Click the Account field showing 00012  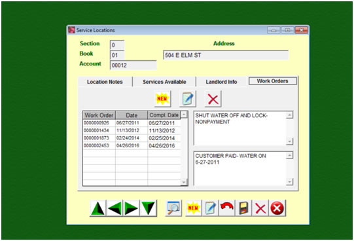click(x=133, y=65)
